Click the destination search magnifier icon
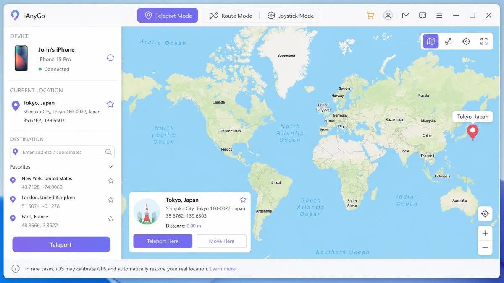The height and width of the screenshot is (283, 504). click(x=108, y=152)
